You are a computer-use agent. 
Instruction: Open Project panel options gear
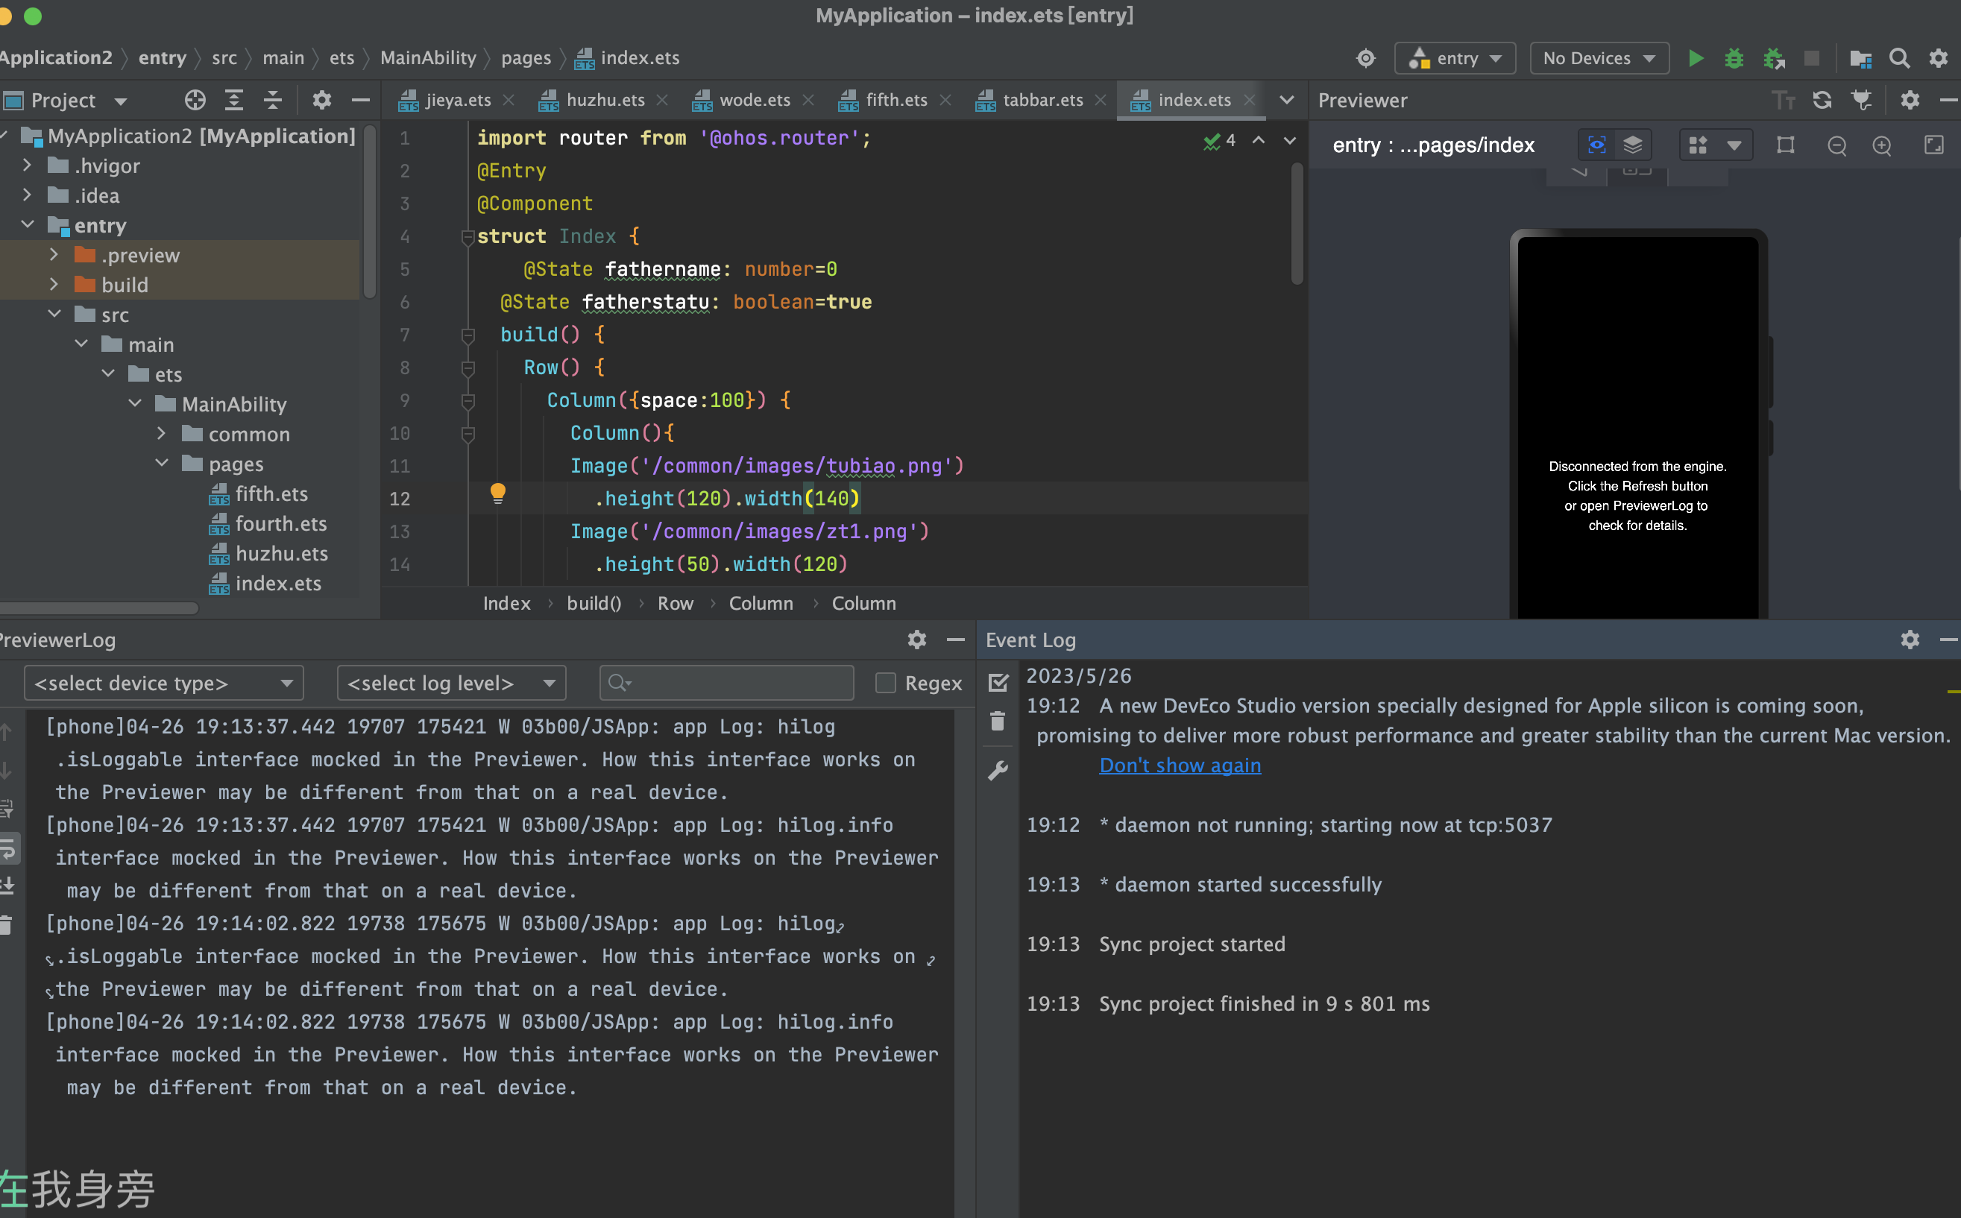(x=321, y=100)
